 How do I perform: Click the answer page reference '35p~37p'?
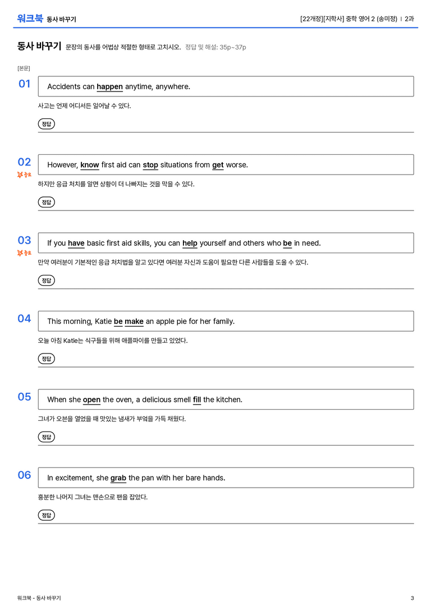tap(232, 47)
